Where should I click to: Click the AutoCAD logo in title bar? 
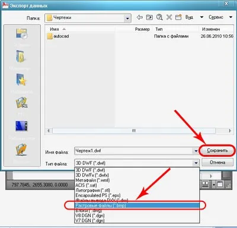coord(5,5)
